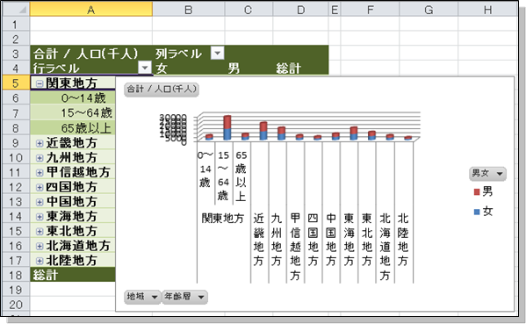This screenshot has height=324, width=526.
Task: Click the 15～64歳 cell in column A
Action: (x=73, y=113)
